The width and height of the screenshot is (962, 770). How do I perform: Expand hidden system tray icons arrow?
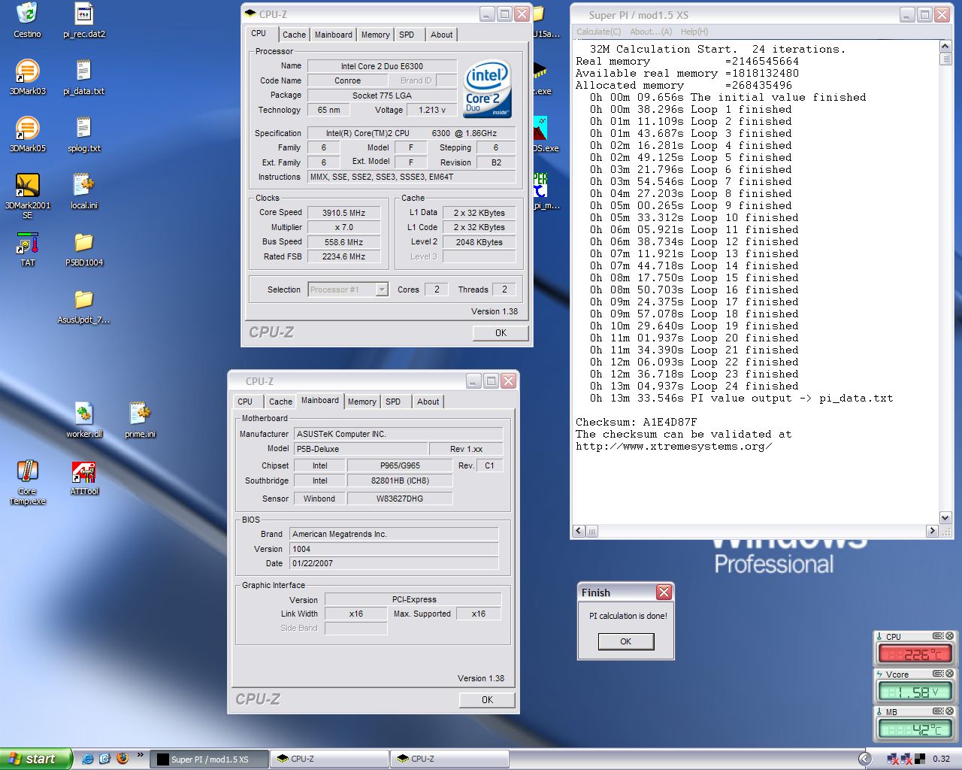(865, 759)
